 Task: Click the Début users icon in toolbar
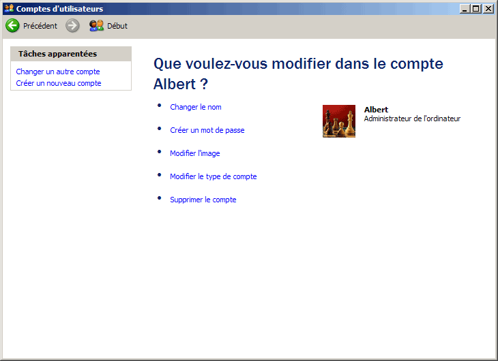[x=96, y=26]
